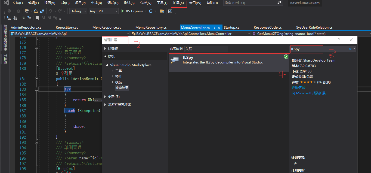Expand the 工具 category node
371x173 pixels.
[x=113, y=71]
